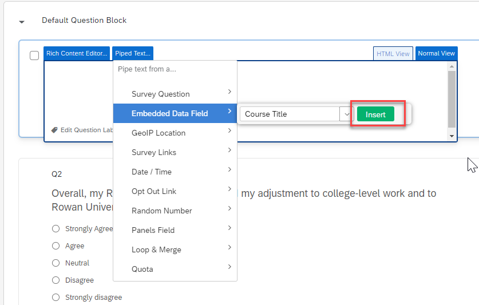The height and width of the screenshot is (305, 479).
Task: Expand the Opt Out Link chevron
Action: (229, 189)
